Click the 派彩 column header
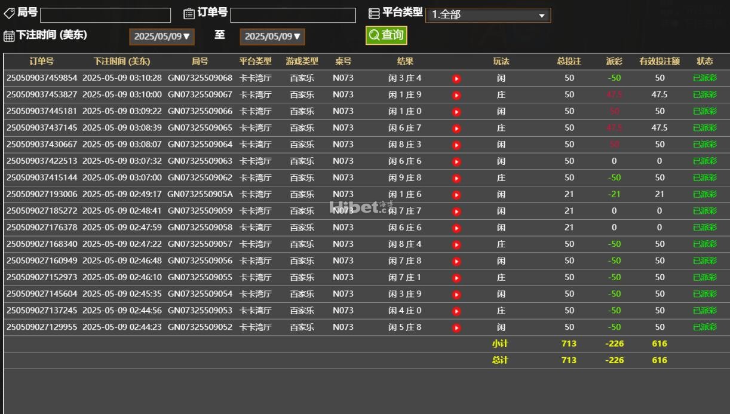 pos(614,61)
